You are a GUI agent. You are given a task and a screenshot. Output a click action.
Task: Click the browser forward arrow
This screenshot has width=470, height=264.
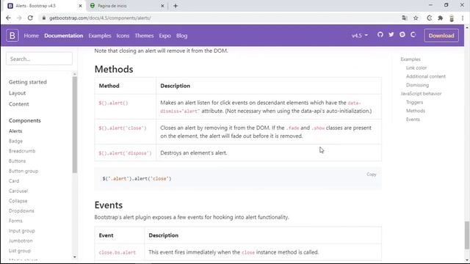[19, 18]
